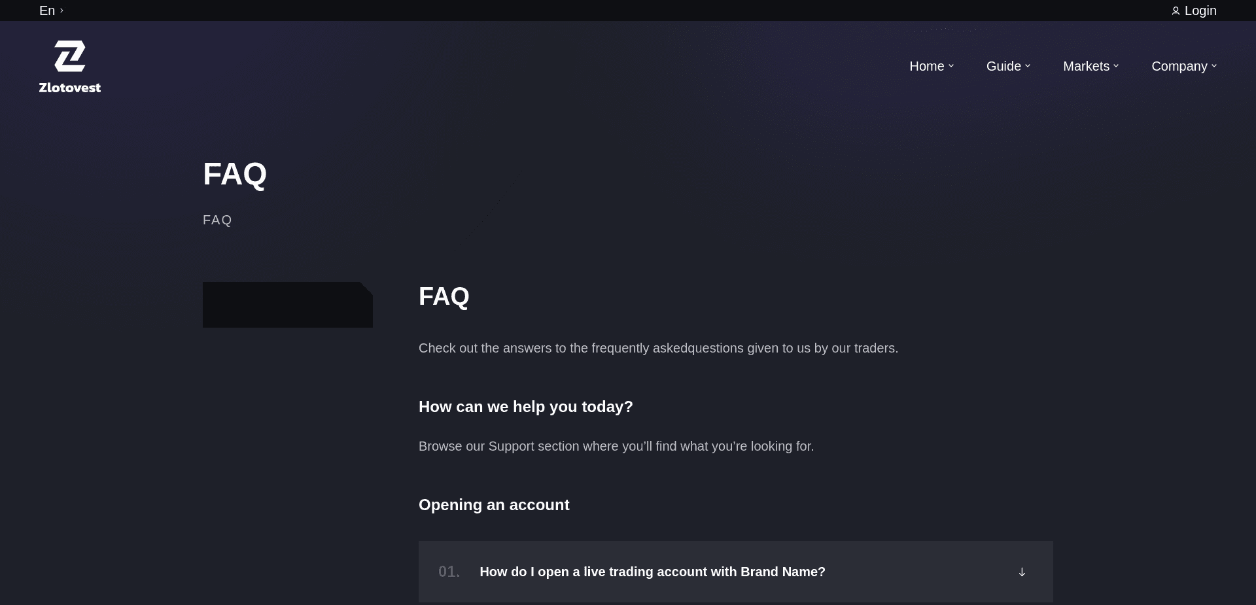Open the En language selector
1256x605 pixels.
click(x=47, y=10)
